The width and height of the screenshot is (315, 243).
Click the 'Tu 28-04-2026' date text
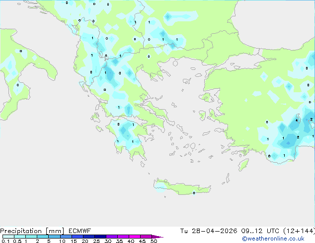(x=209, y=231)
